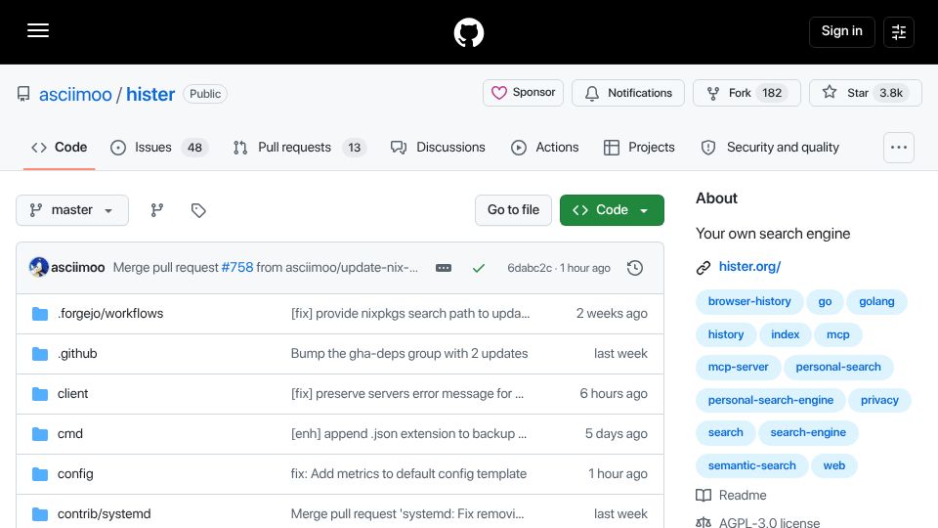Viewport: 938px width, 528px height.
Task: View the green checkmark build status
Action: pyautogui.click(x=479, y=268)
